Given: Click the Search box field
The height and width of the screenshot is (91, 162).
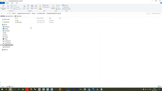Looking at the screenshot, I should click(156, 13).
